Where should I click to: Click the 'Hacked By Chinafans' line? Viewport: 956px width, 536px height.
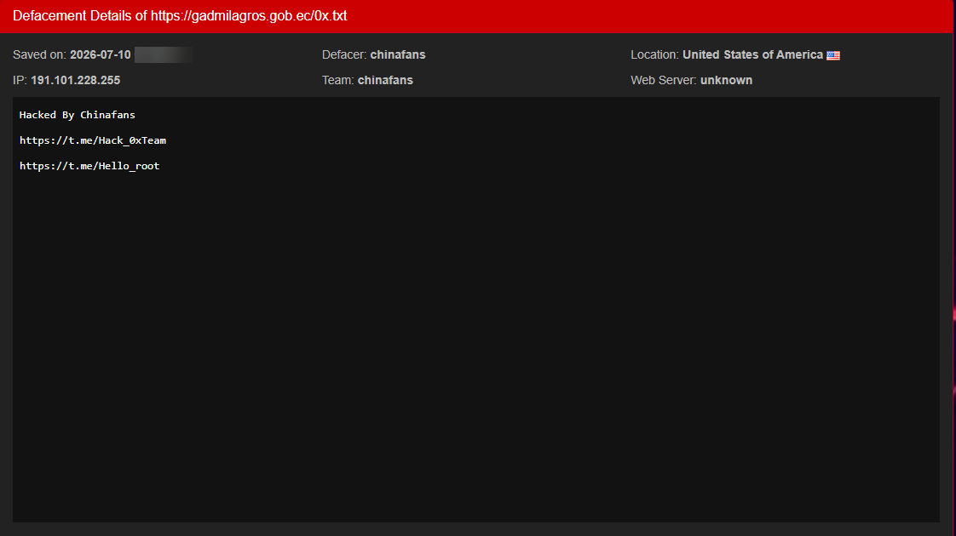click(x=78, y=115)
